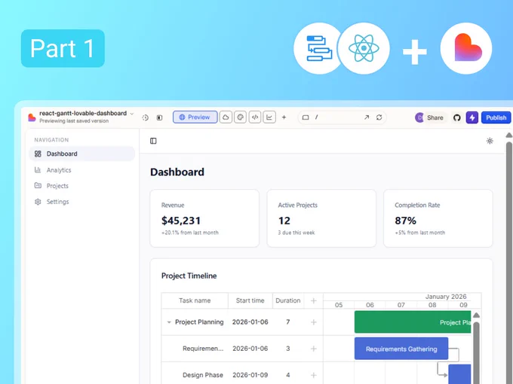Select Projects in the navigation
513x384 pixels.
point(81,186)
